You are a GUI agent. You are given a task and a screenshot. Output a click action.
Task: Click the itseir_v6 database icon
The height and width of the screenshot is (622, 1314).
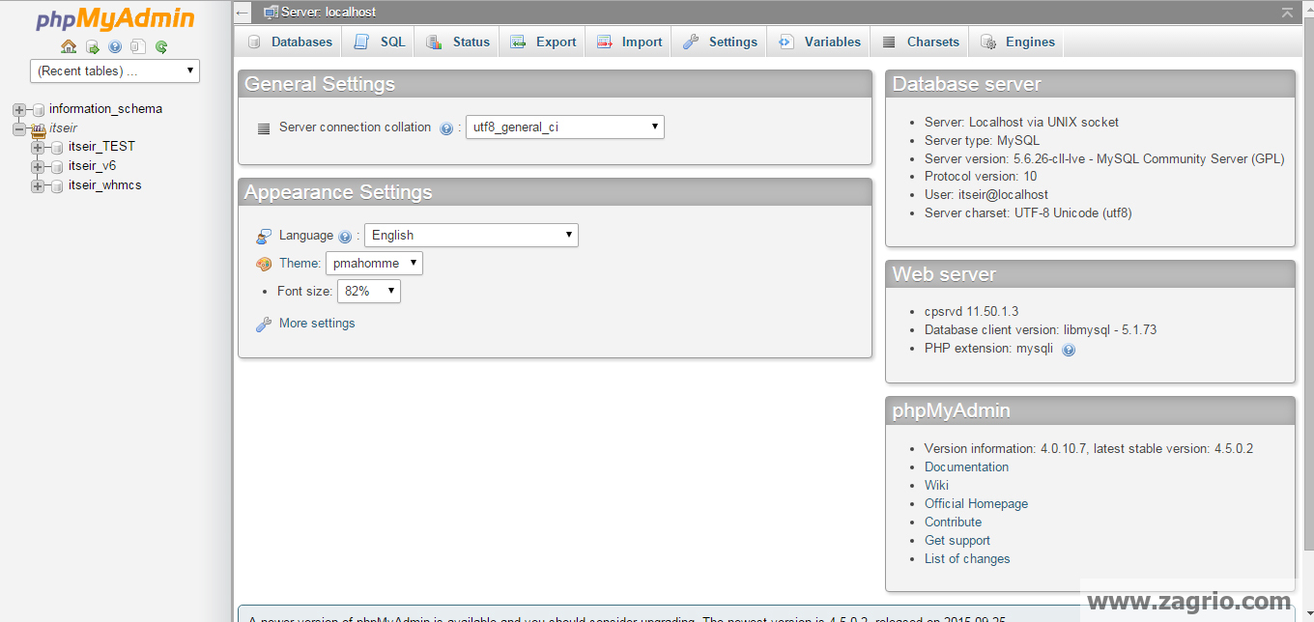coord(58,166)
